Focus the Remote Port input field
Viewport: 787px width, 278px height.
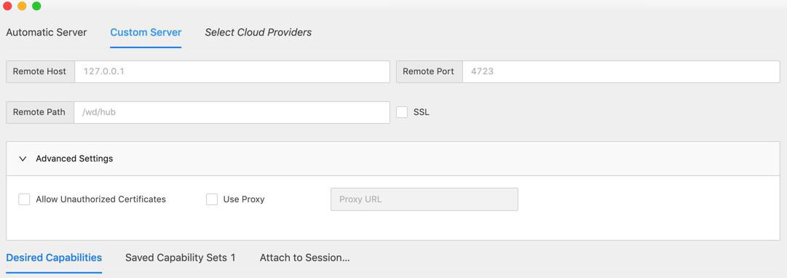[x=621, y=72]
